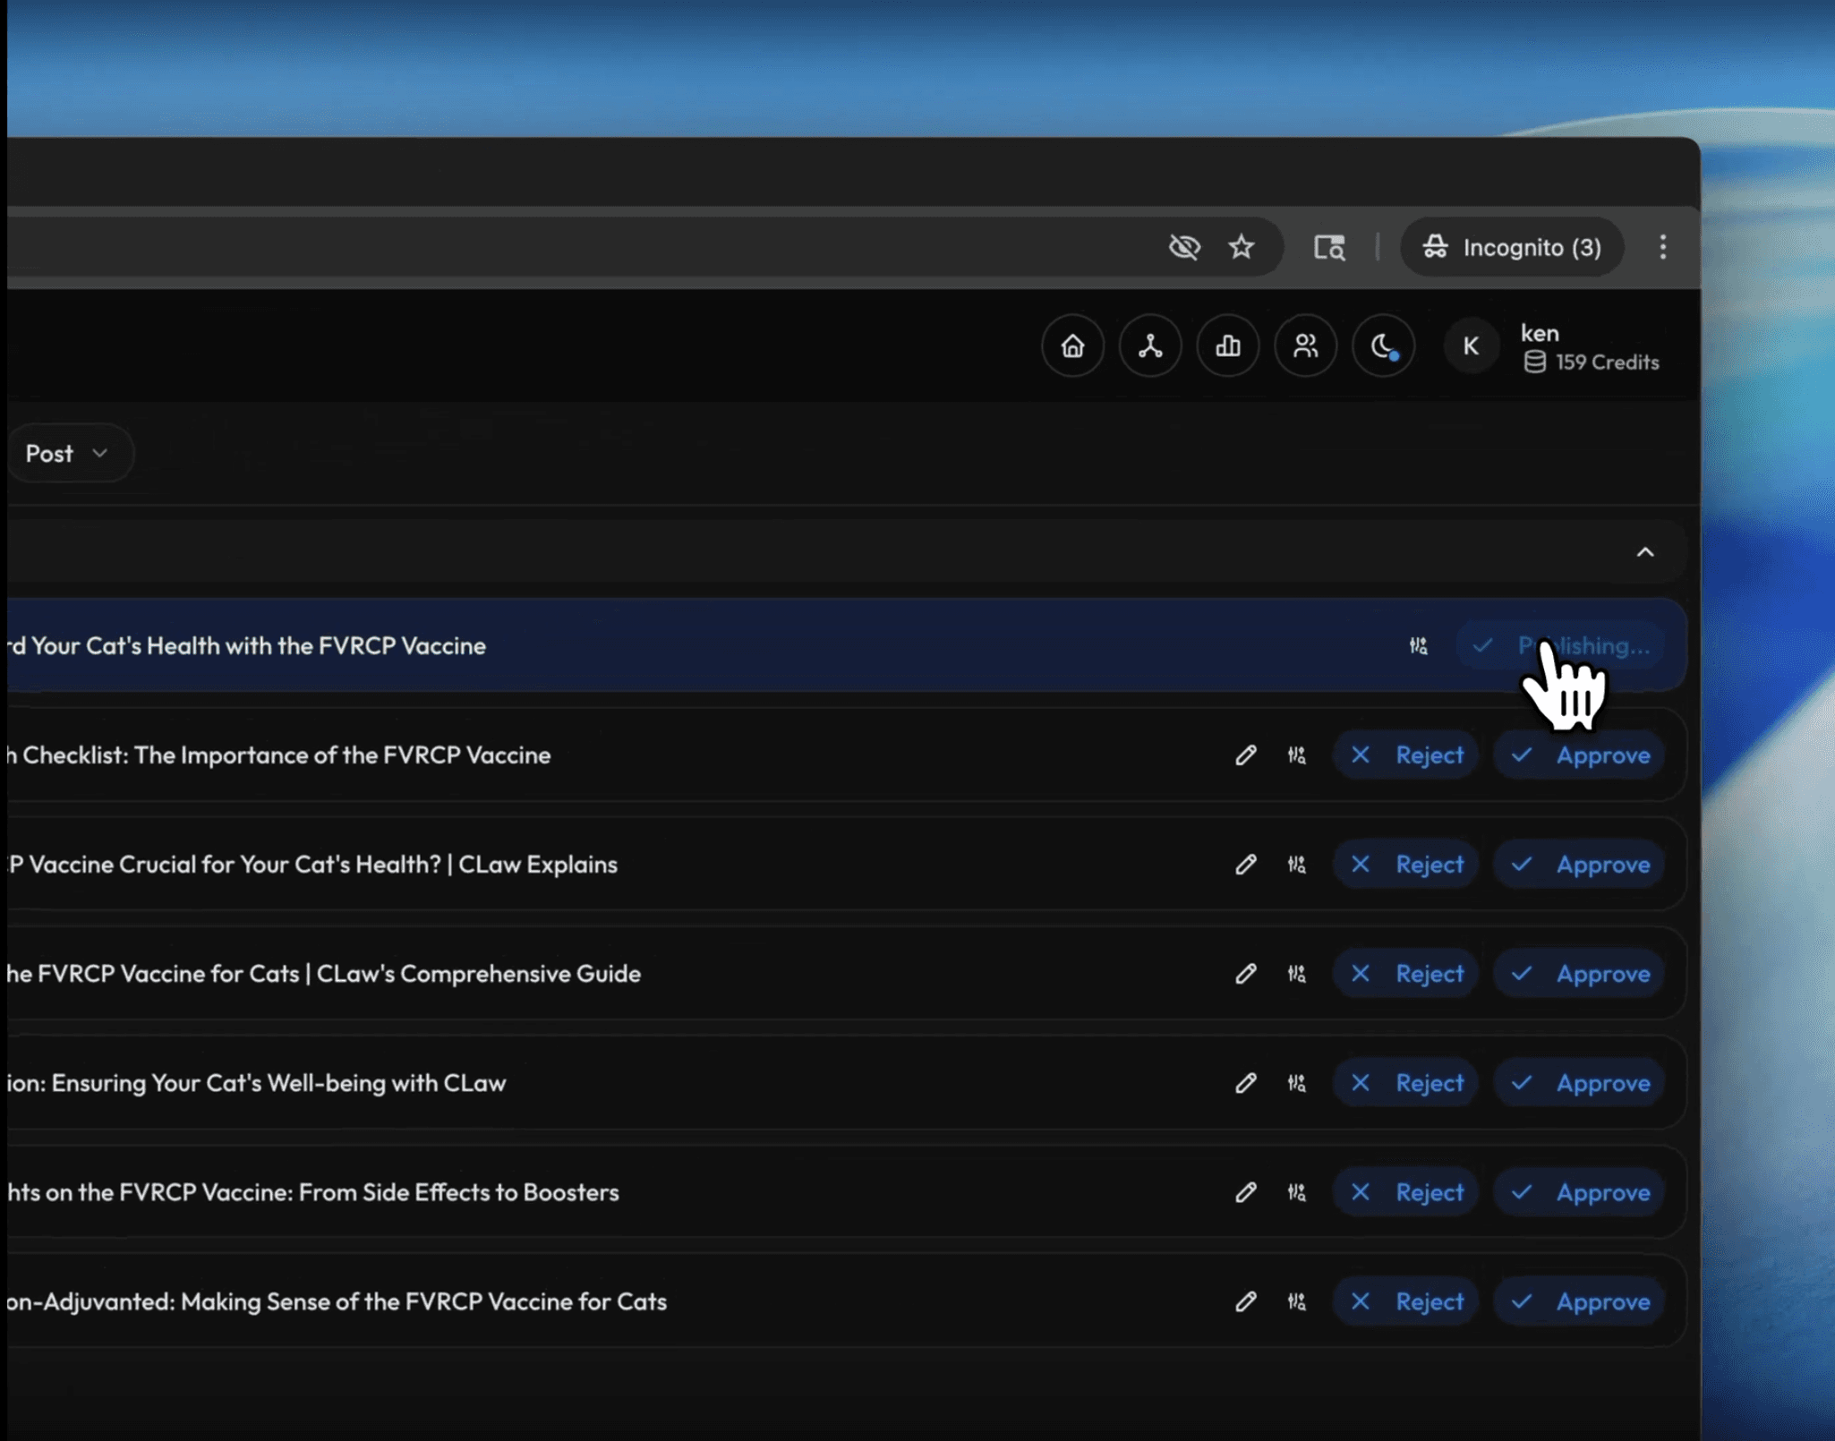Open the network hierarchy icon
The width and height of the screenshot is (1835, 1441).
(x=1150, y=345)
